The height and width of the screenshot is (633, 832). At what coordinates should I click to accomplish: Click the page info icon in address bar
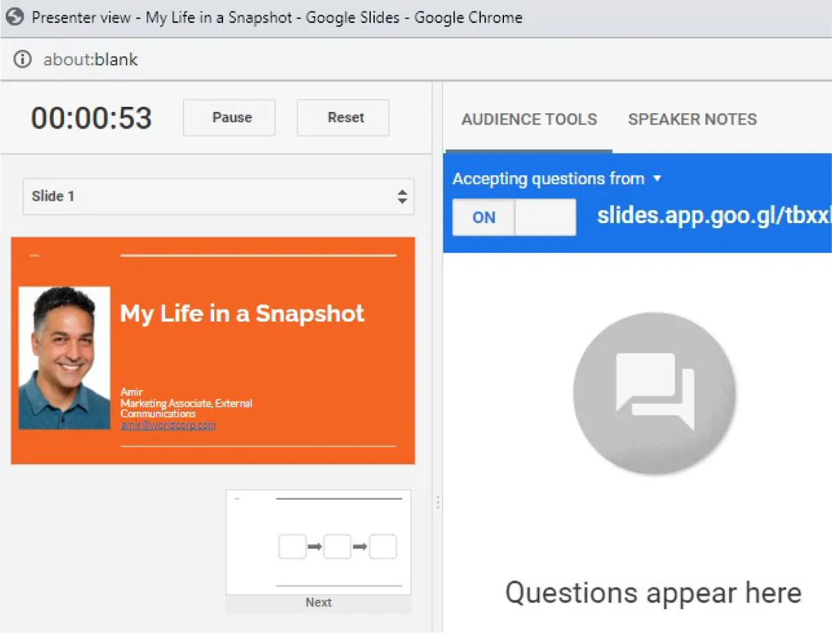pyautogui.click(x=22, y=59)
